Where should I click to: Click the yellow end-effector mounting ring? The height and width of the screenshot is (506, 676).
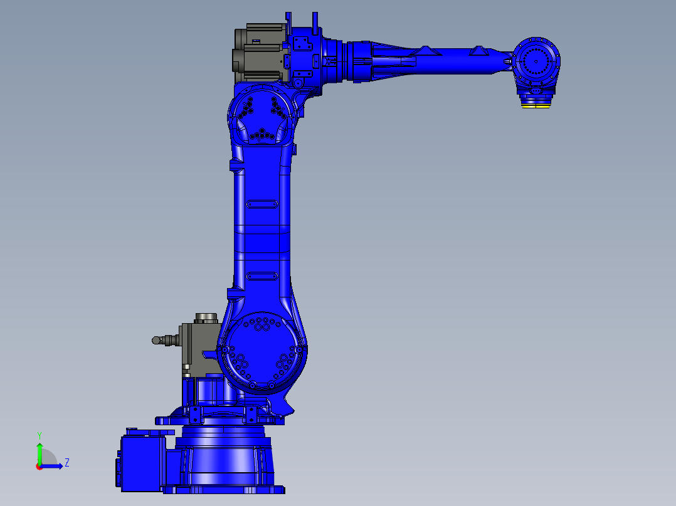click(536, 106)
